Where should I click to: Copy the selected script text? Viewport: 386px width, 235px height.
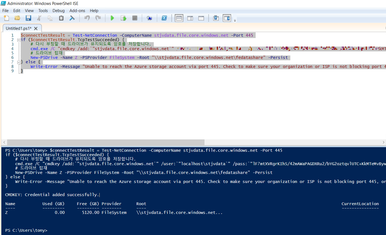(50, 18)
